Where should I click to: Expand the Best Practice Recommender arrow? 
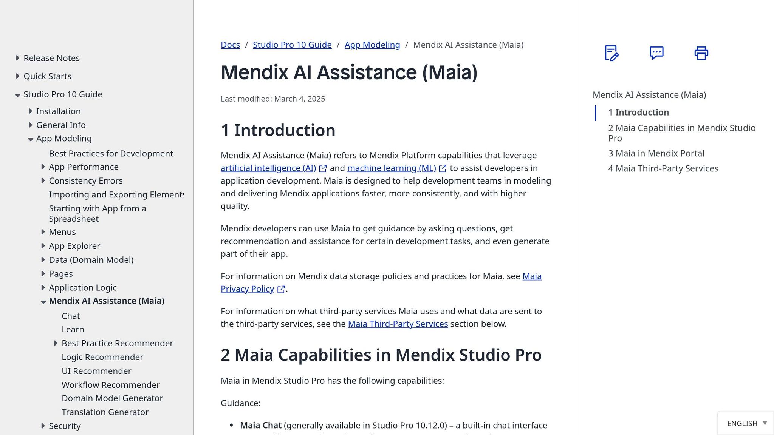[x=56, y=343]
